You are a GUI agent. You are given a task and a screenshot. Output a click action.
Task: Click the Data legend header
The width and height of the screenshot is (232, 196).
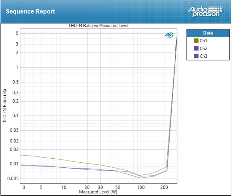pos(208,33)
